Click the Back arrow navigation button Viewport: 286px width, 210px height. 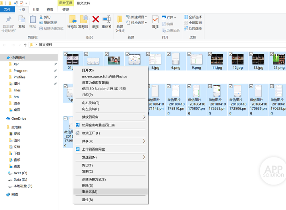(x=5, y=45)
